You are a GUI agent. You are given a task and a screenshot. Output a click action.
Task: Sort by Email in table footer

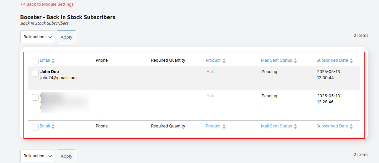pos(45,126)
